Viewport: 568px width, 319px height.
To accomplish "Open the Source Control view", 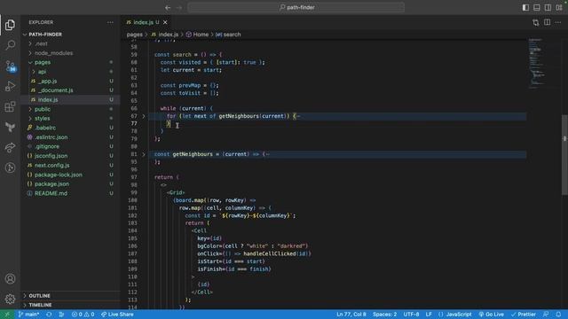I will coord(10,66).
